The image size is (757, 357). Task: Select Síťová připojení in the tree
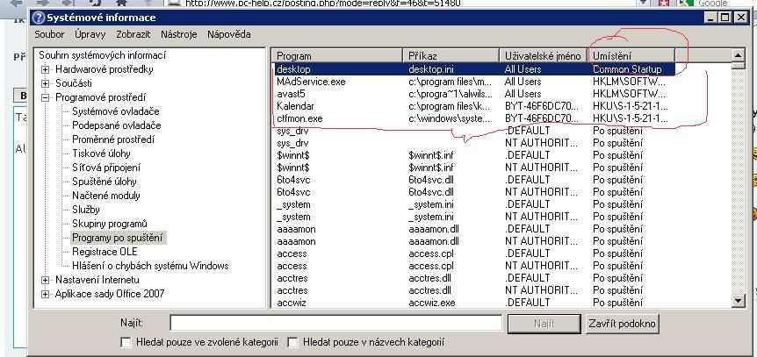click(106, 168)
